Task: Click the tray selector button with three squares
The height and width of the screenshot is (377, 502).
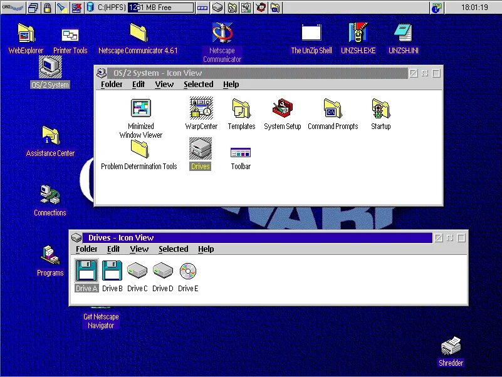Action: click(202, 8)
